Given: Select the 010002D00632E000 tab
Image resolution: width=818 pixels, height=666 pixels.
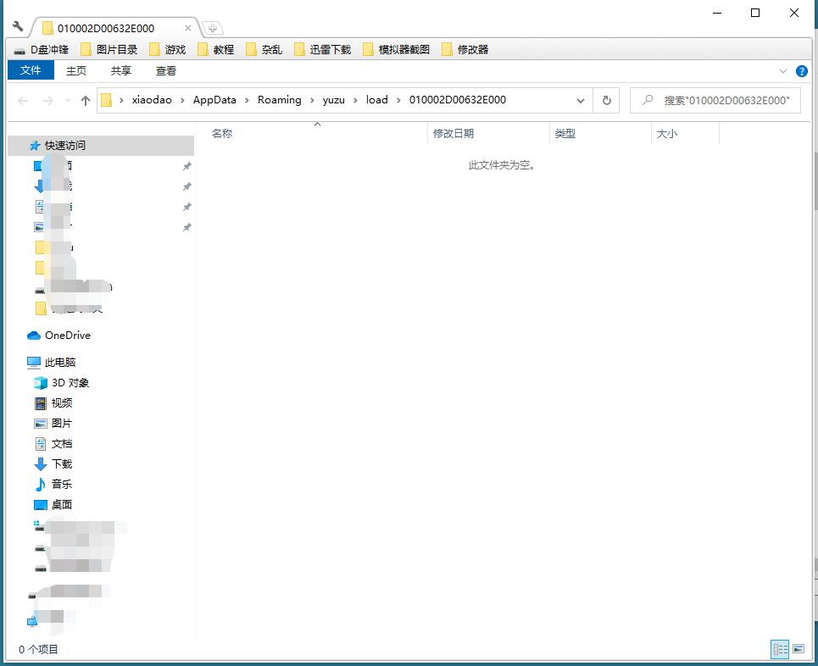Looking at the screenshot, I should 106,28.
